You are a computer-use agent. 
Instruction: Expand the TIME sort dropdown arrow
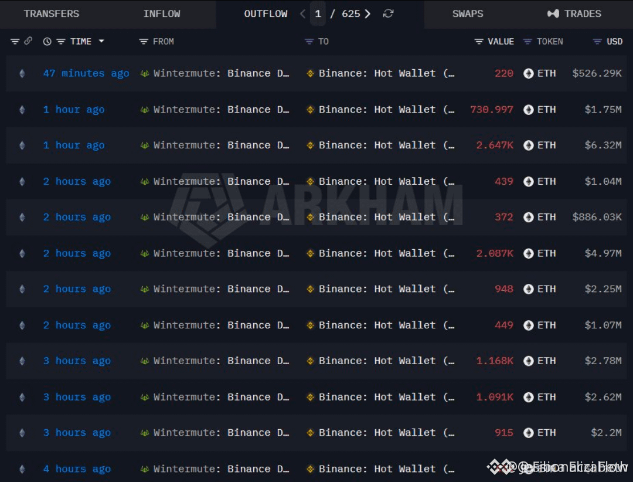pyautogui.click(x=101, y=41)
